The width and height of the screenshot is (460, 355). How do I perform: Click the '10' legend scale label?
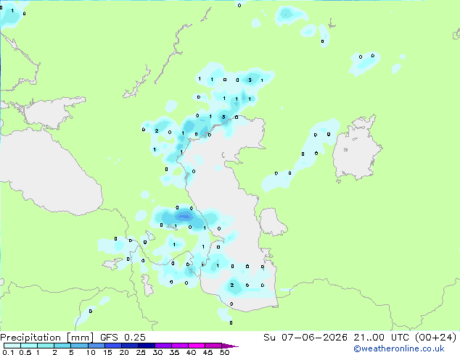(91, 352)
